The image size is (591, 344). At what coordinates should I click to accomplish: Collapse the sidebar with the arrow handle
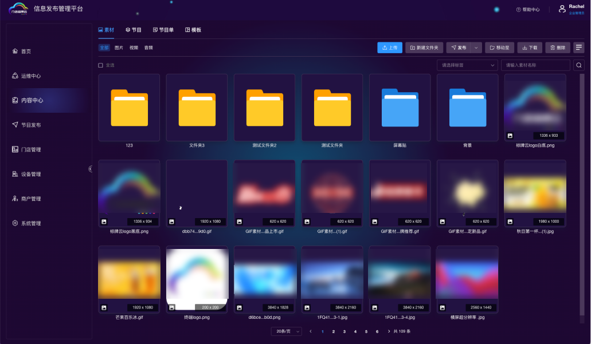[91, 169]
